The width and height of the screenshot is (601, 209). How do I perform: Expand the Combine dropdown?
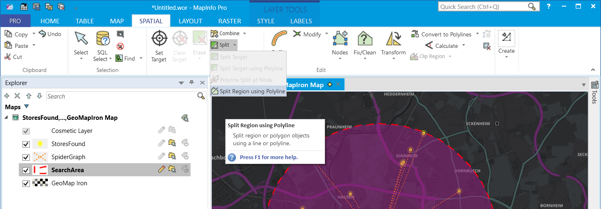click(244, 34)
